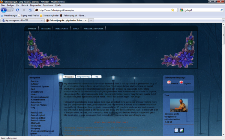Click the search magnifier icon

(222, 10)
